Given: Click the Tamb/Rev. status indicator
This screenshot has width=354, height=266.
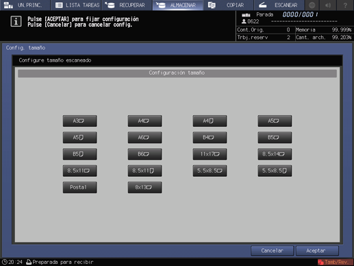Looking at the screenshot, I should coord(336,263).
